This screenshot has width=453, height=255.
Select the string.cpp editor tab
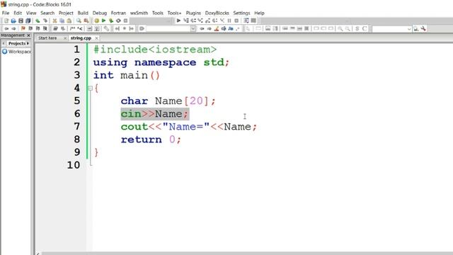81,38
